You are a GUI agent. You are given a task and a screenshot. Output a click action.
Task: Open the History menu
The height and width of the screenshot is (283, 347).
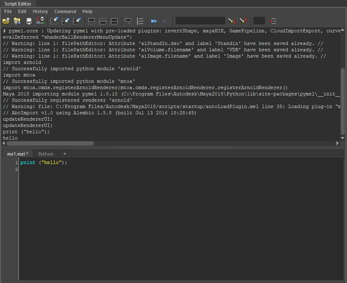coord(40,11)
